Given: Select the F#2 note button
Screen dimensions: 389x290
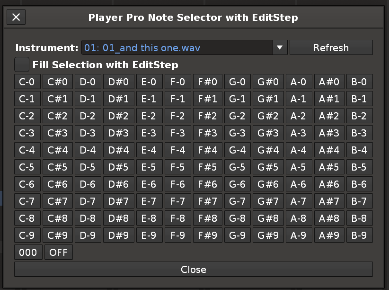Looking at the screenshot, I should pos(207,116).
